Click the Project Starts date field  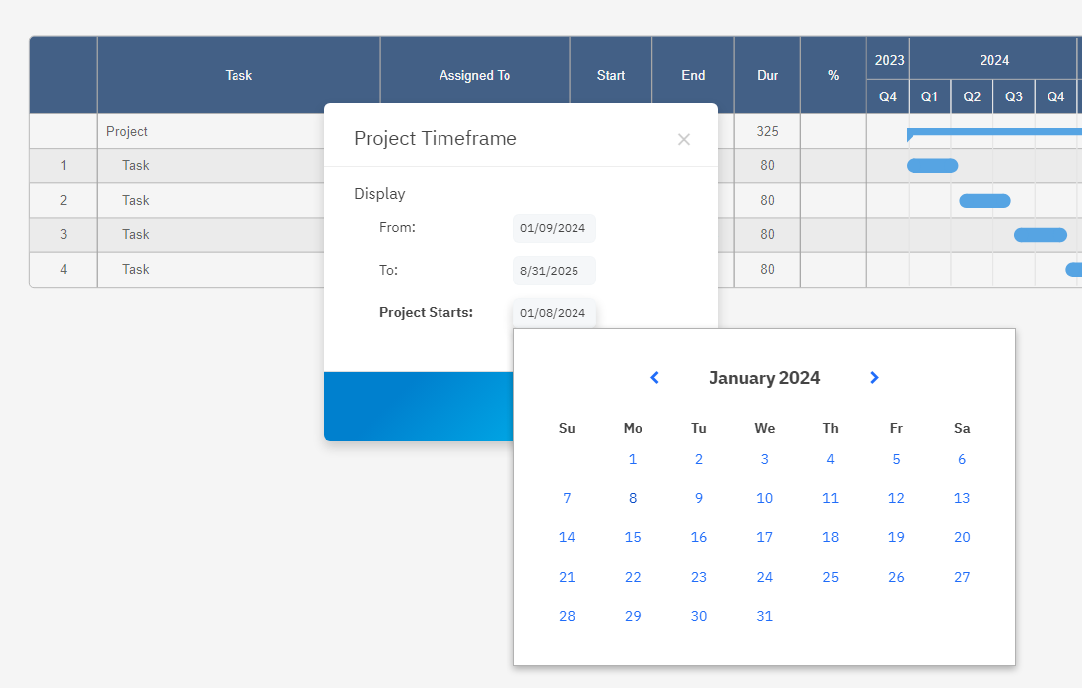click(x=553, y=312)
